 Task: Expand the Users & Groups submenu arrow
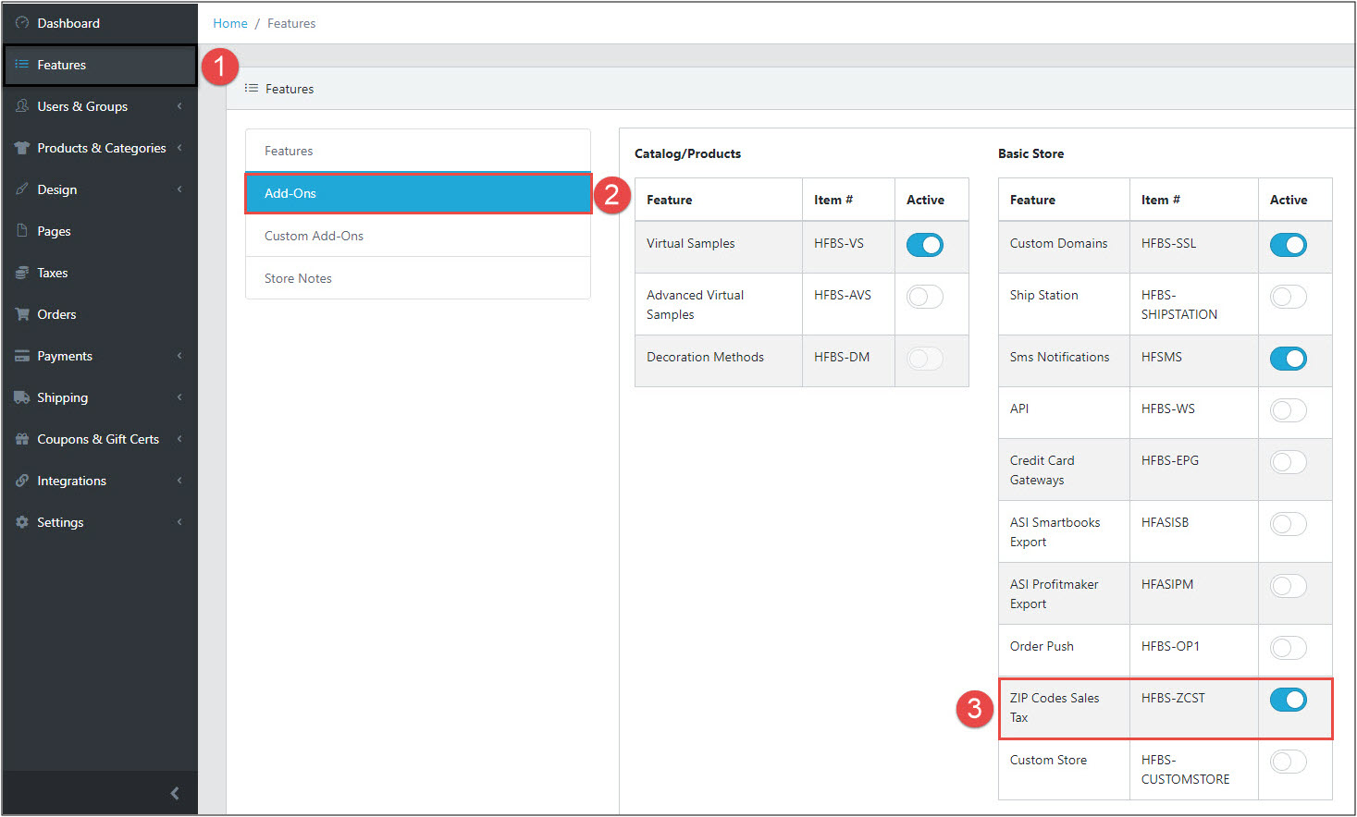(179, 106)
